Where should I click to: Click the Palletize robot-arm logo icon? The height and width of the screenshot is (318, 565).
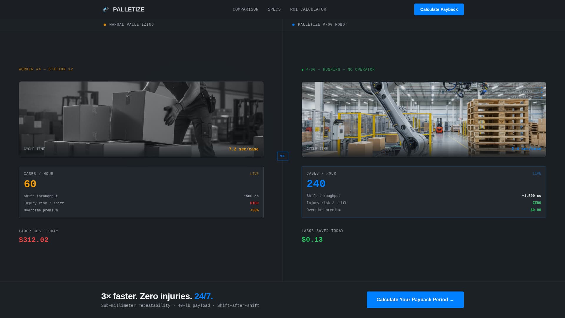[106, 9]
